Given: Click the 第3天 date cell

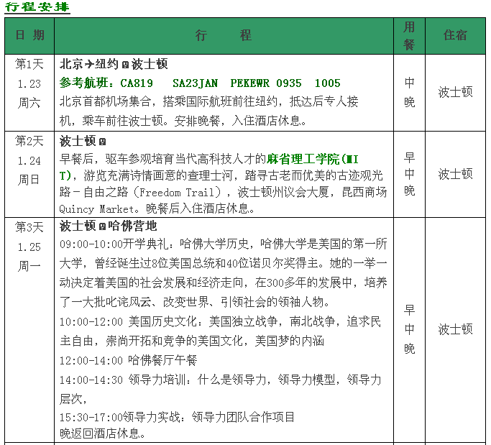Looking at the screenshot, I should pyautogui.click(x=29, y=228).
